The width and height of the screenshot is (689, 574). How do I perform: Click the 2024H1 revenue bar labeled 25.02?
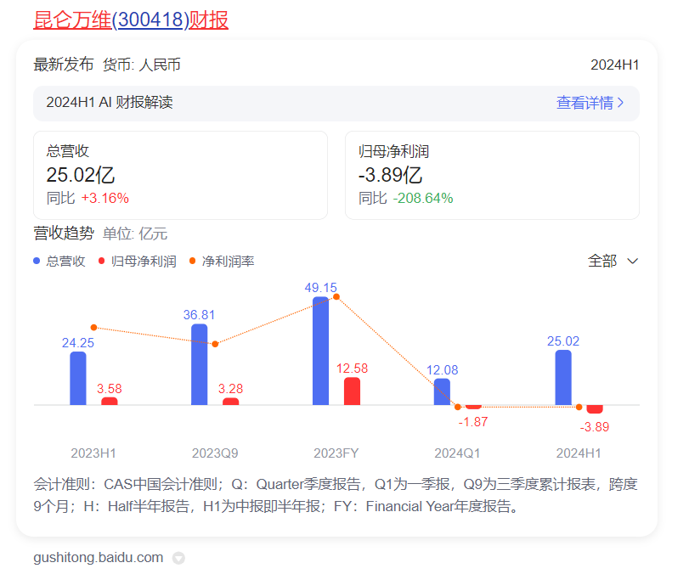pyautogui.click(x=563, y=377)
